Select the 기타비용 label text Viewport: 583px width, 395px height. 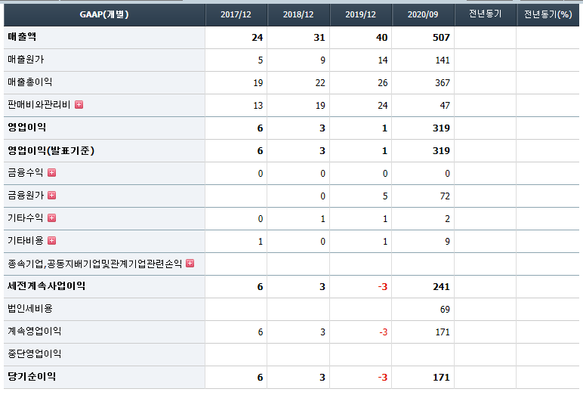tap(26, 241)
